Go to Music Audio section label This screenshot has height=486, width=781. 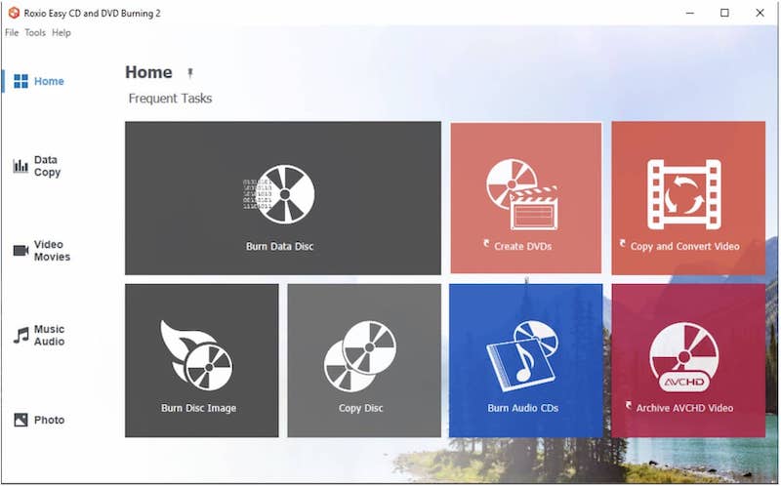click(50, 335)
